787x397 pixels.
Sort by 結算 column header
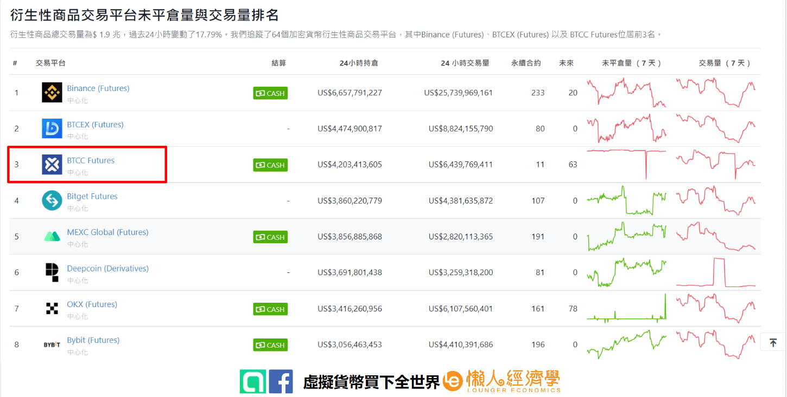click(278, 63)
